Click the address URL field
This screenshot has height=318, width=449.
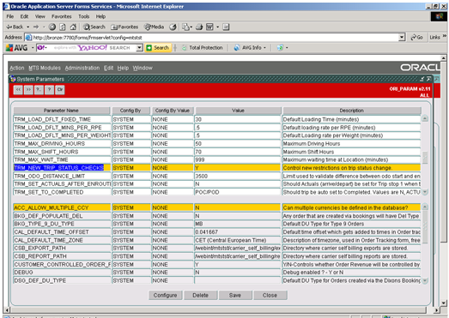point(212,37)
